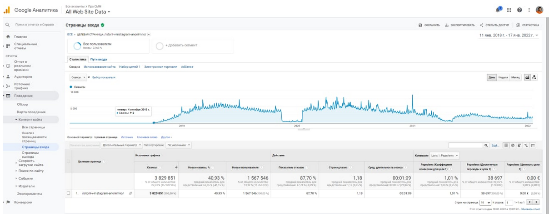This screenshot has width=549, height=218.
Task: Click the real-time report clock icon
Action: [8, 66]
